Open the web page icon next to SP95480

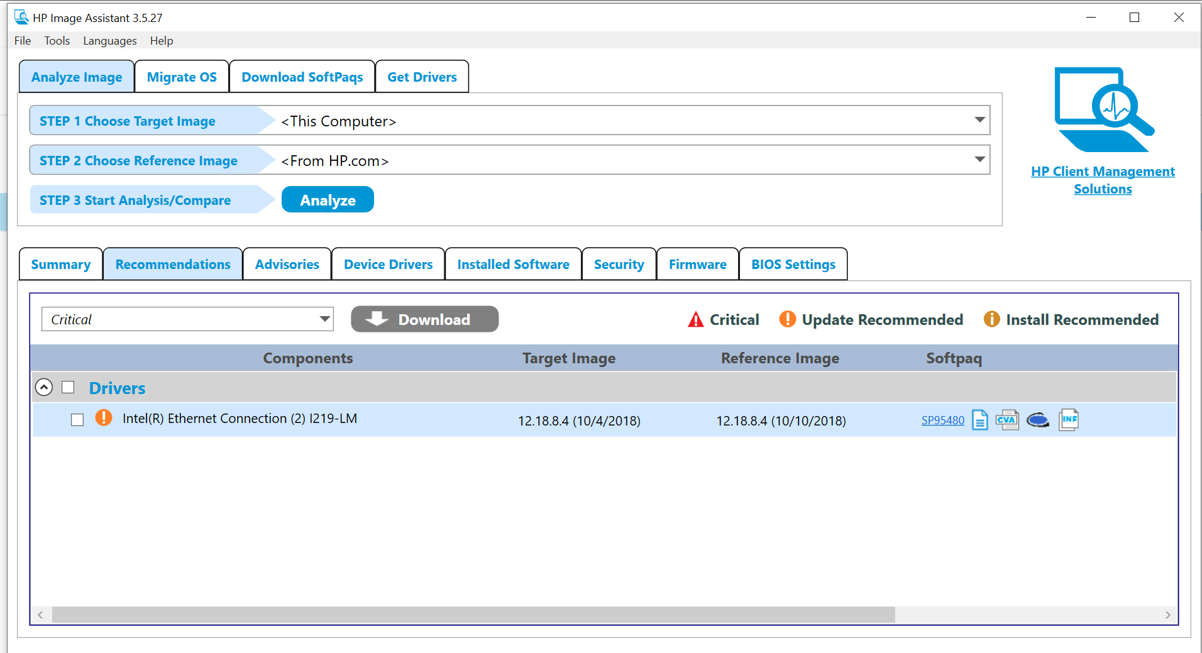point(1037,420)
